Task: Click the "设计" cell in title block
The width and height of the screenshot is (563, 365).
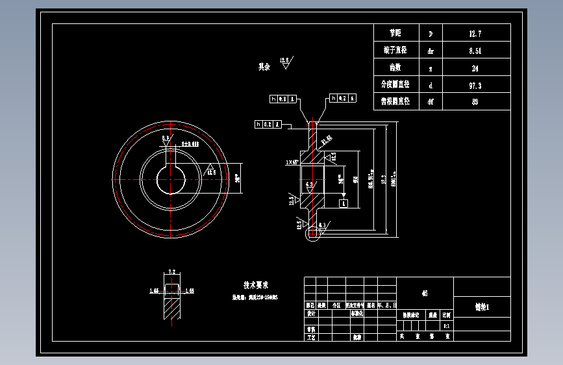Action: pos(311,313)
